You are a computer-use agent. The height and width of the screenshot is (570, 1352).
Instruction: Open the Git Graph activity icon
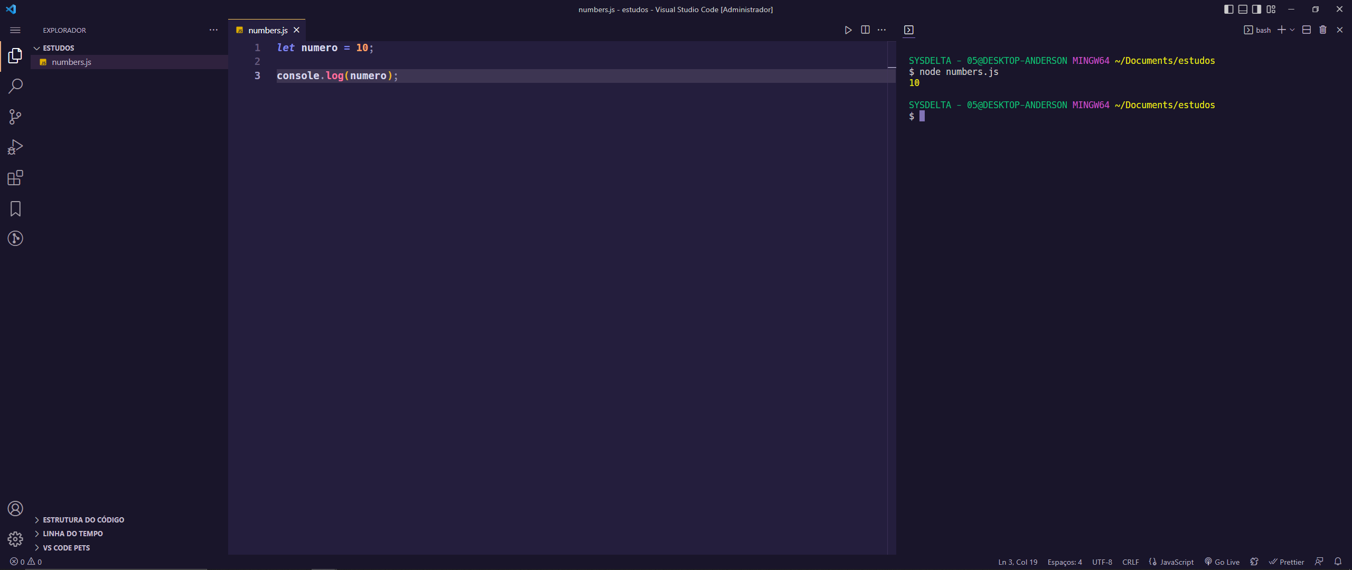15,239
